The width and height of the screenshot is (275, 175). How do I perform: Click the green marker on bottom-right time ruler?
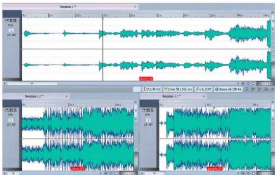point(214,107)
